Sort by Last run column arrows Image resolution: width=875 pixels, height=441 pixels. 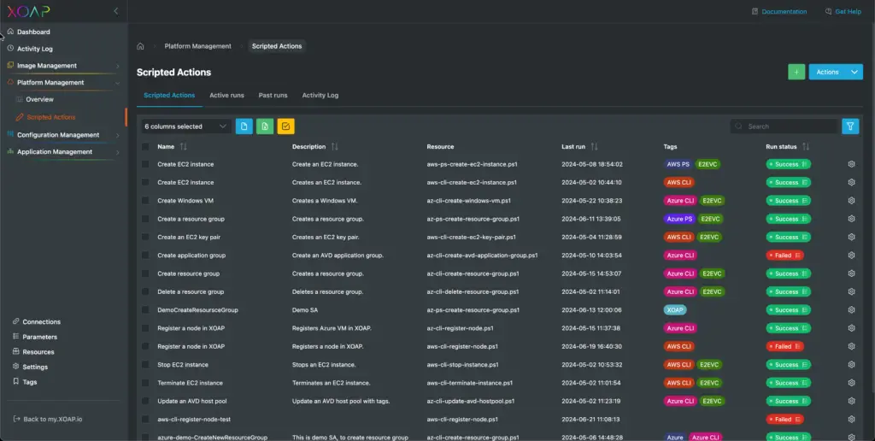click(x=594, y=147)
